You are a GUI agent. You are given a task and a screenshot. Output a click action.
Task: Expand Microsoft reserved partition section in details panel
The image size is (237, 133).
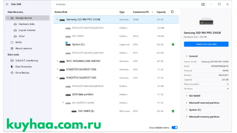click(187, 103)
